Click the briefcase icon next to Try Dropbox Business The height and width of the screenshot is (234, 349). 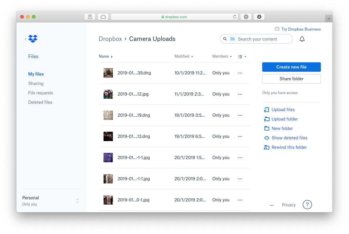pyautogui.click(x=277, y=29)
